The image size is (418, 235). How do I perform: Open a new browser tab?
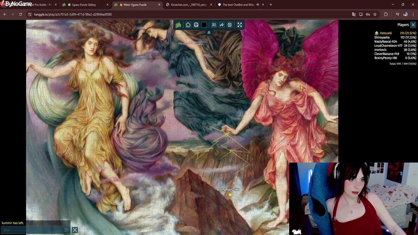pyautogui.click(x=271, y=5)
